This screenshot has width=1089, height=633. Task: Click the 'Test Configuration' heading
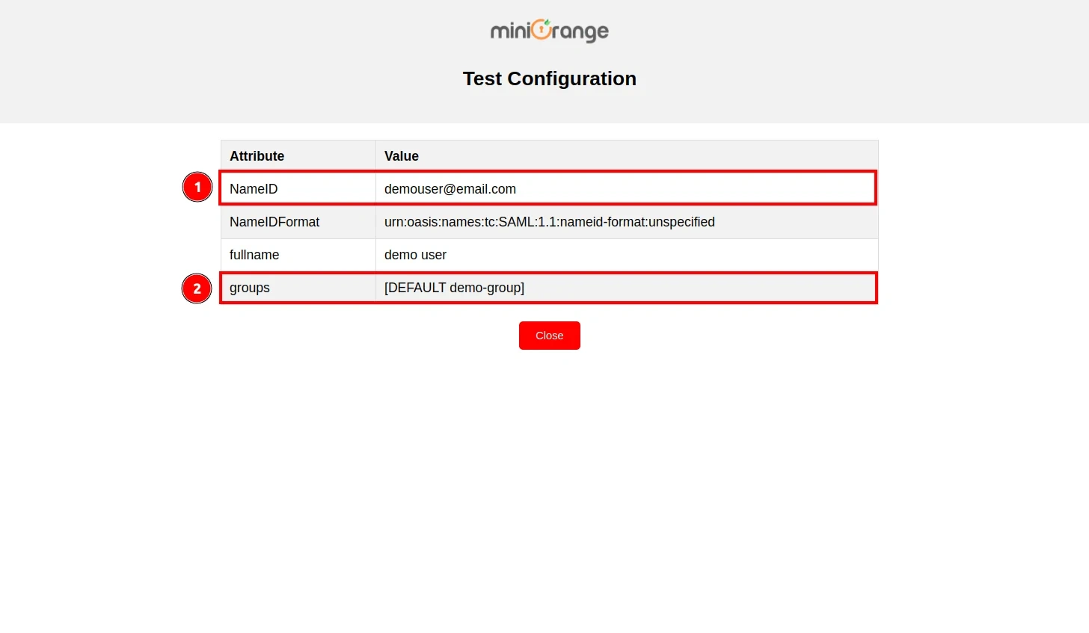(550, 78)
